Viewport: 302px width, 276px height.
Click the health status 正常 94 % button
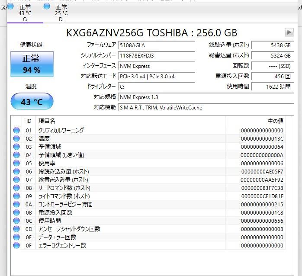coord(32,64)
